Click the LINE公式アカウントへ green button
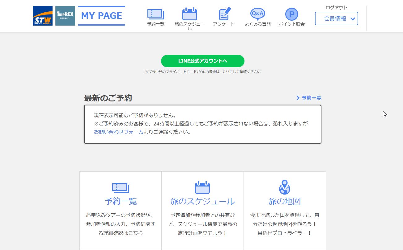Viewport: 403px width, 250px height. click(x=203, y=61)
